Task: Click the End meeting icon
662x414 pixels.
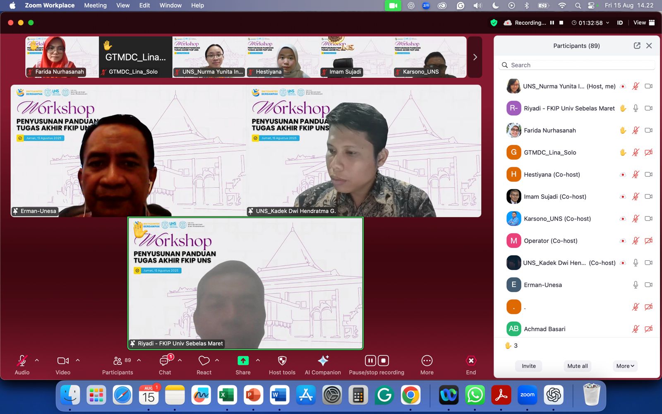Action: [471, 361]
